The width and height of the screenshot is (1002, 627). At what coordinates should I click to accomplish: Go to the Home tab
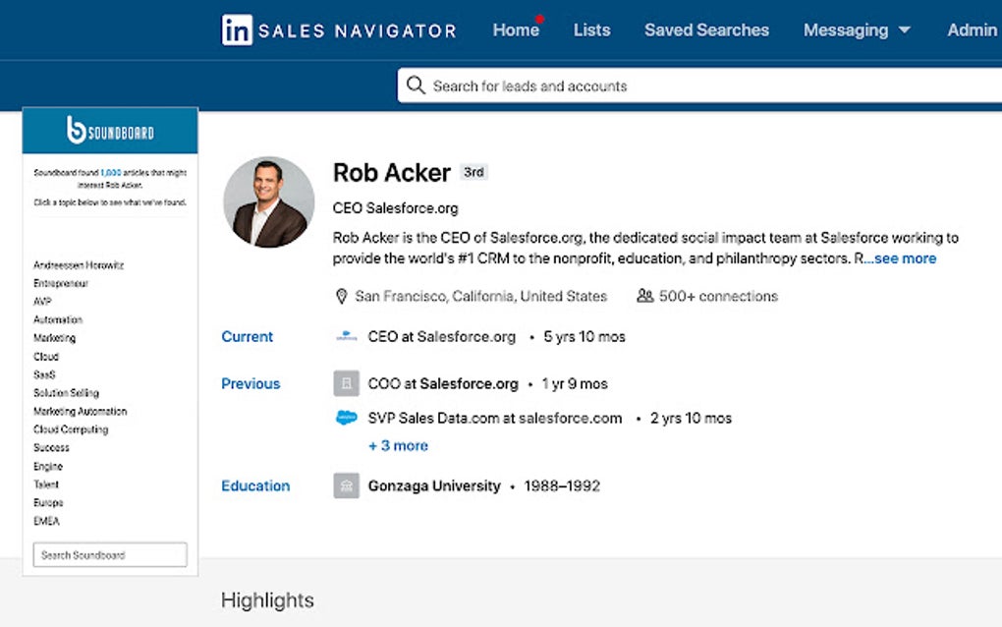pyautogui.click(x=516, y=30)
